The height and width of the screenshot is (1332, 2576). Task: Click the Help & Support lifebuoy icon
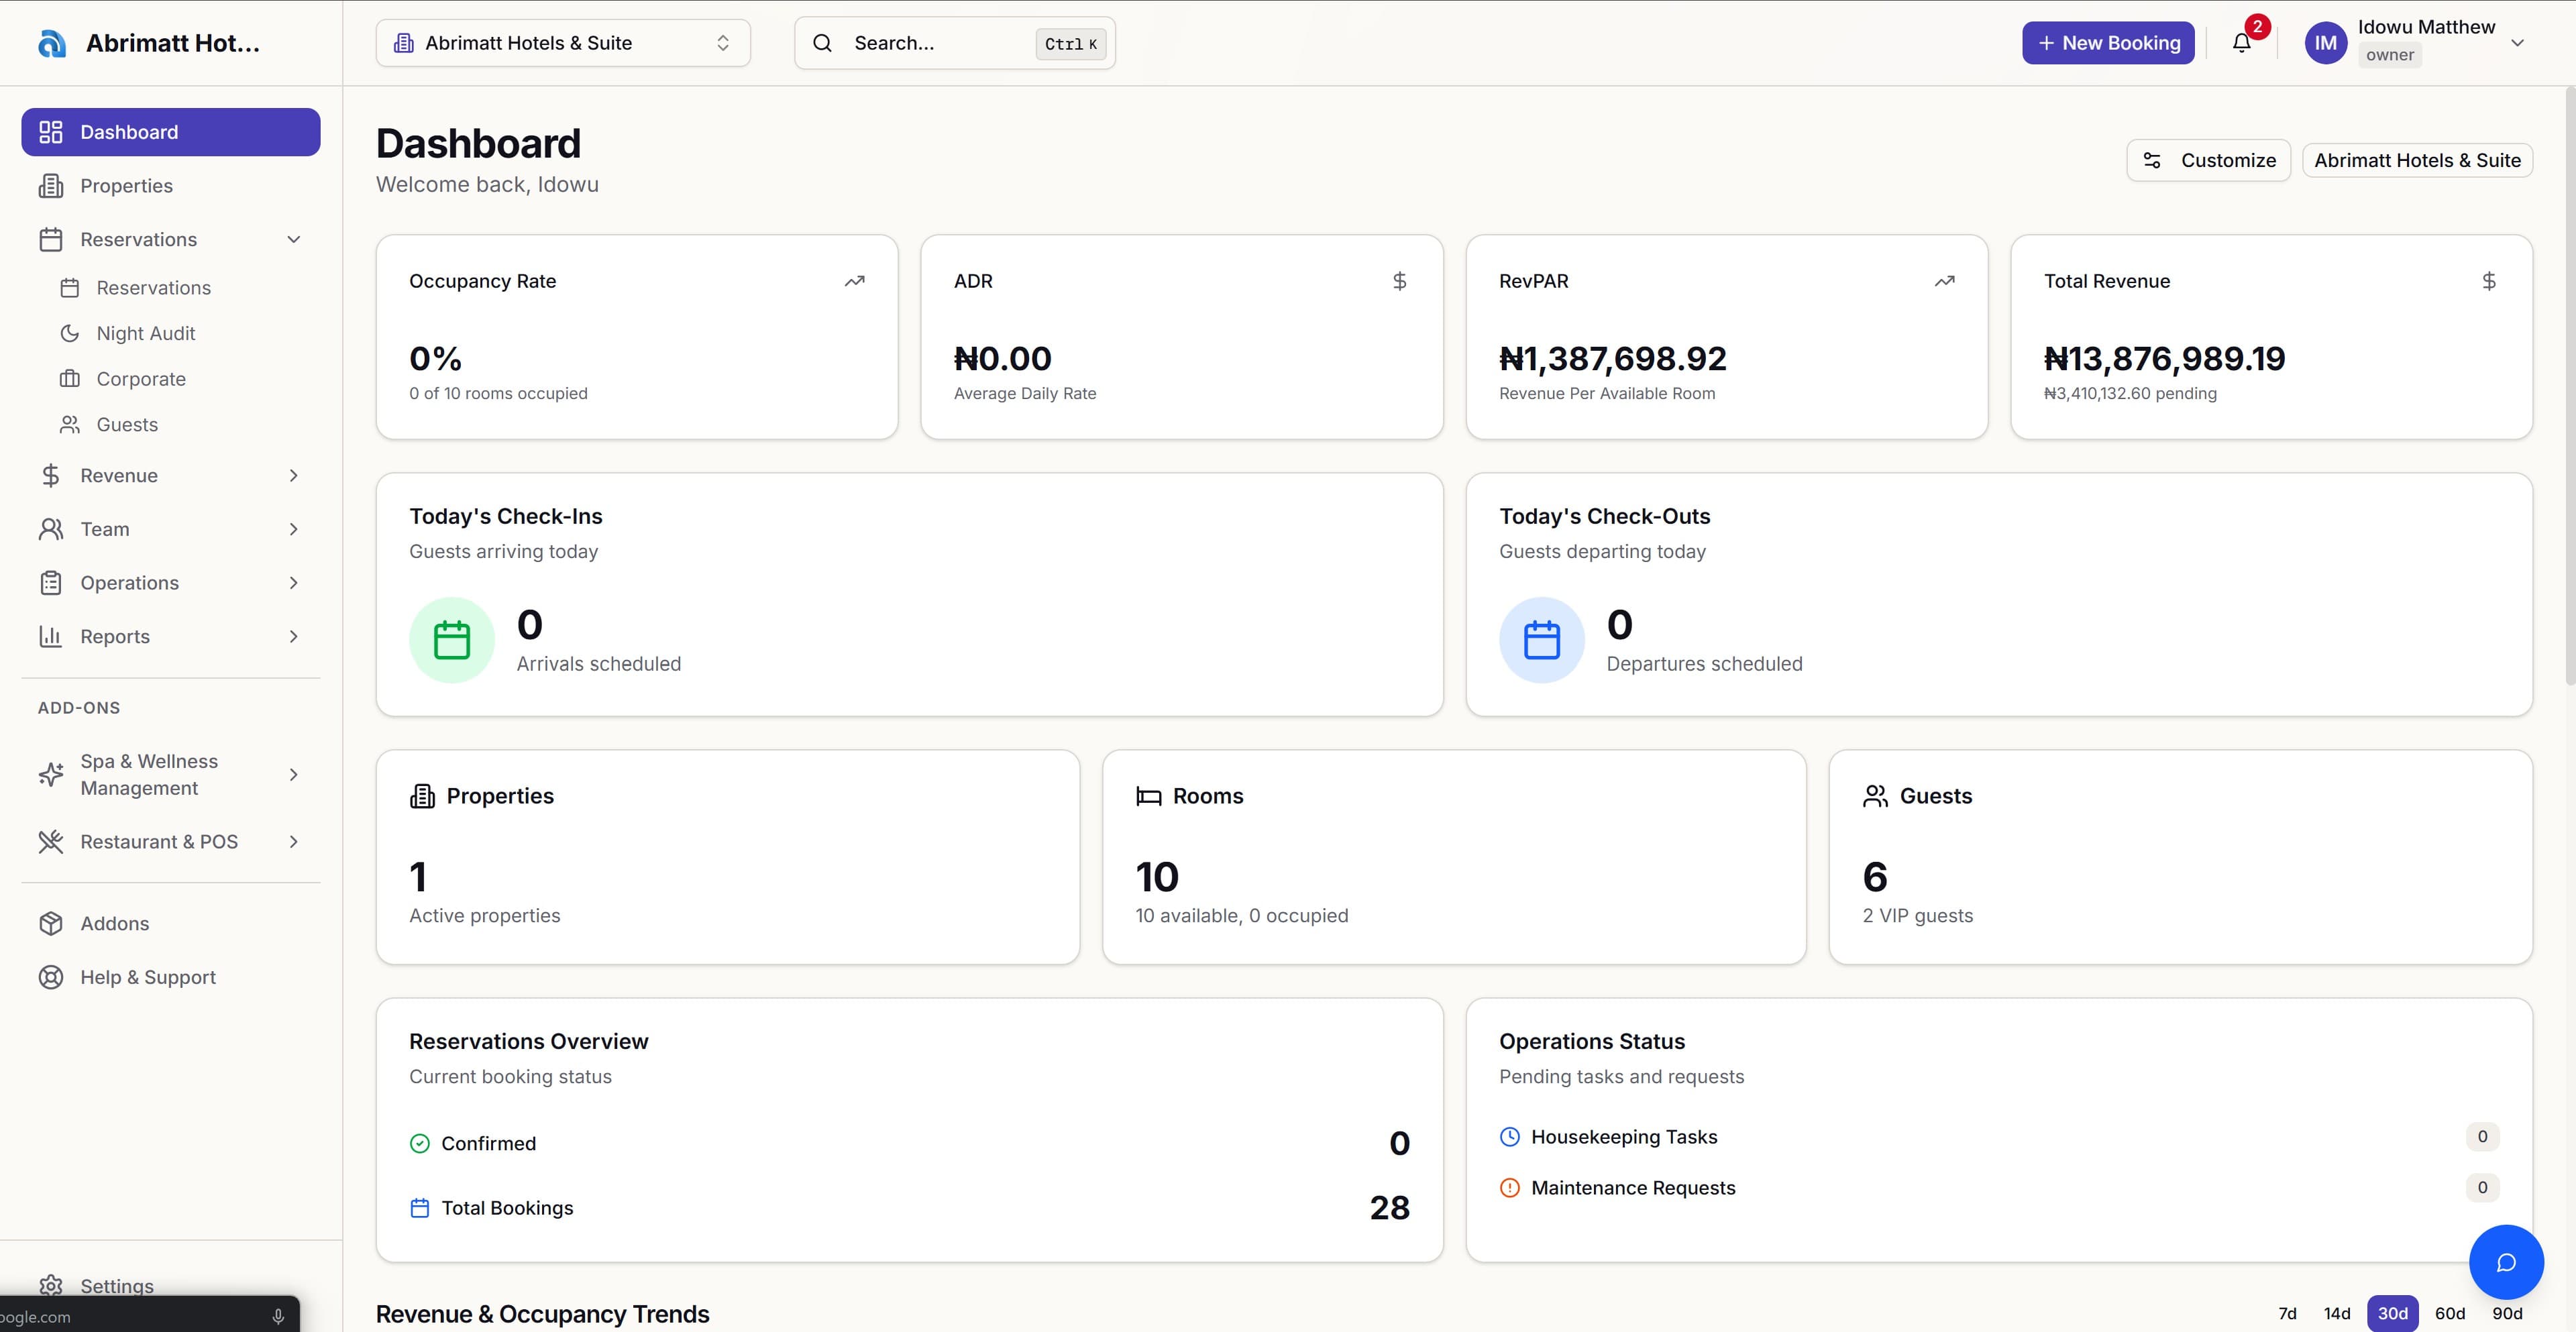51,977
